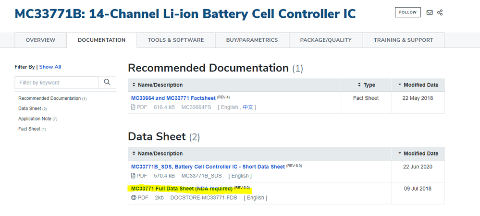The image size is (480, 216).
Task: Sort Data Sheet table by Modified Date
Action: [x=418, y=154]
